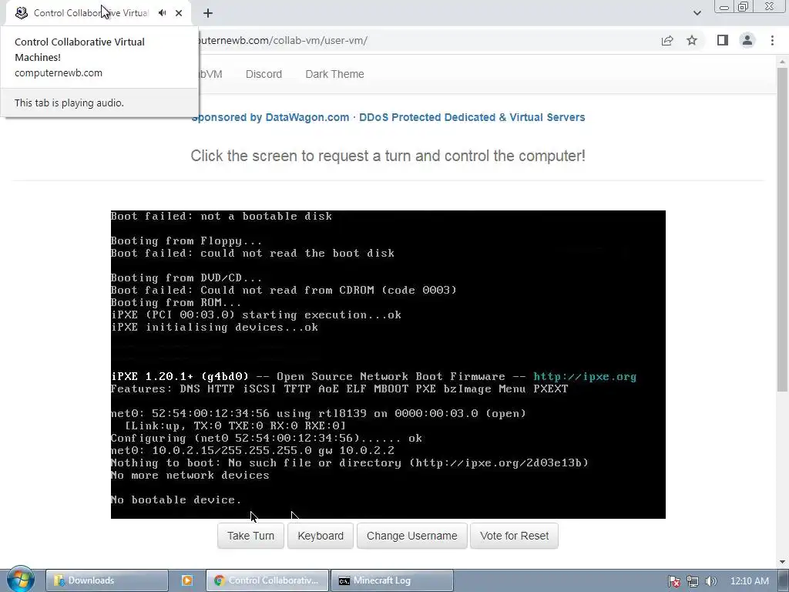This screenshot has width=789, height=592.
Task: Click "No bootable device." console line
Action: click(x=176, y=499)
